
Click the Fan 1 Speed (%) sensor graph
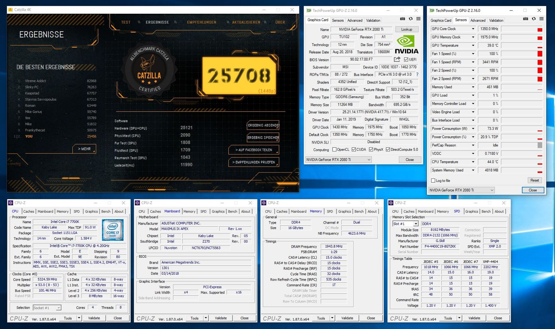(x=522, y=54)
